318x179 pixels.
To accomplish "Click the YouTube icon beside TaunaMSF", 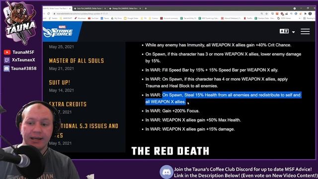I will pos(7,52).
